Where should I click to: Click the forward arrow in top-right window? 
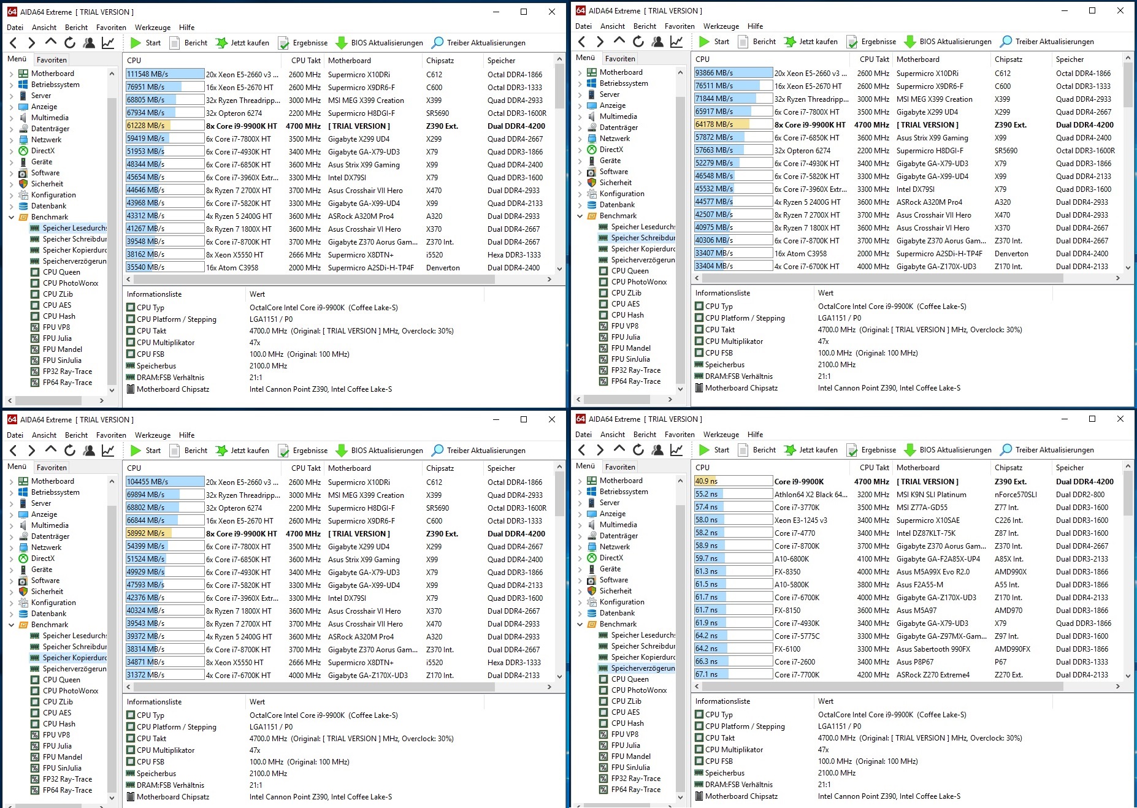[600, 42]
